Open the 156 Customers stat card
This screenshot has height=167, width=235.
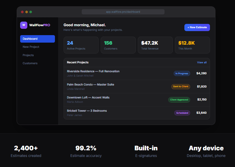[118, 45]
